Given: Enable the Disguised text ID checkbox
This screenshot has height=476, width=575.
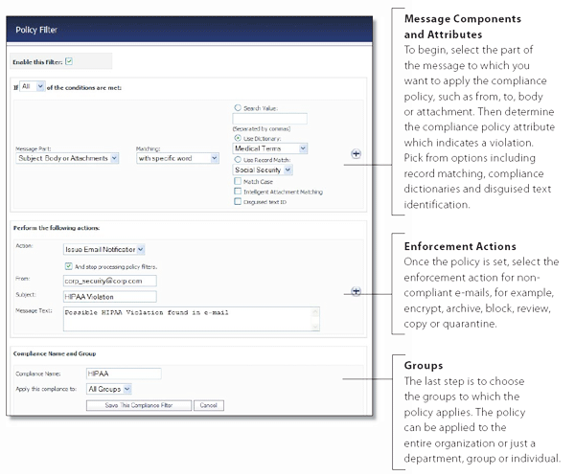Looking at the screenshot, I should (x=238, y=201).
